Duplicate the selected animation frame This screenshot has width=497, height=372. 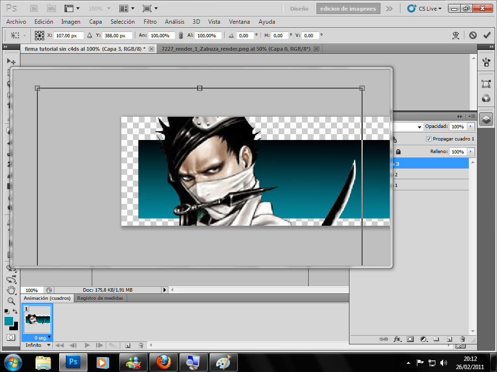coord(128,345)
